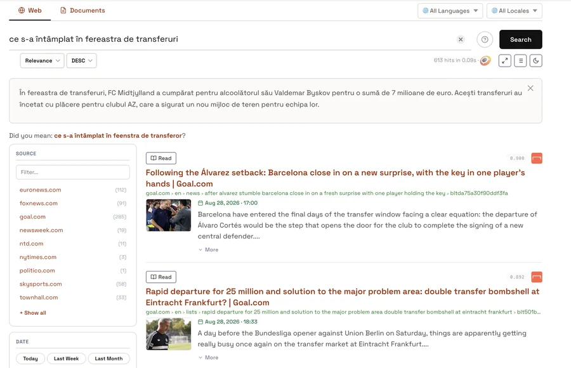This screenshot has width=571, height=368.
Task: Click the Eintracht Frankfurt article thumbnail
Action: 168,334
